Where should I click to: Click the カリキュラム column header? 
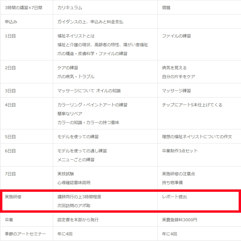point(70,8)
